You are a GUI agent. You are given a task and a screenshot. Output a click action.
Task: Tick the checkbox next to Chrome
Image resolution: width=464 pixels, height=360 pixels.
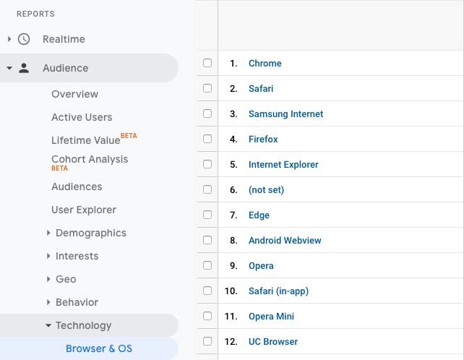(207, 63)
